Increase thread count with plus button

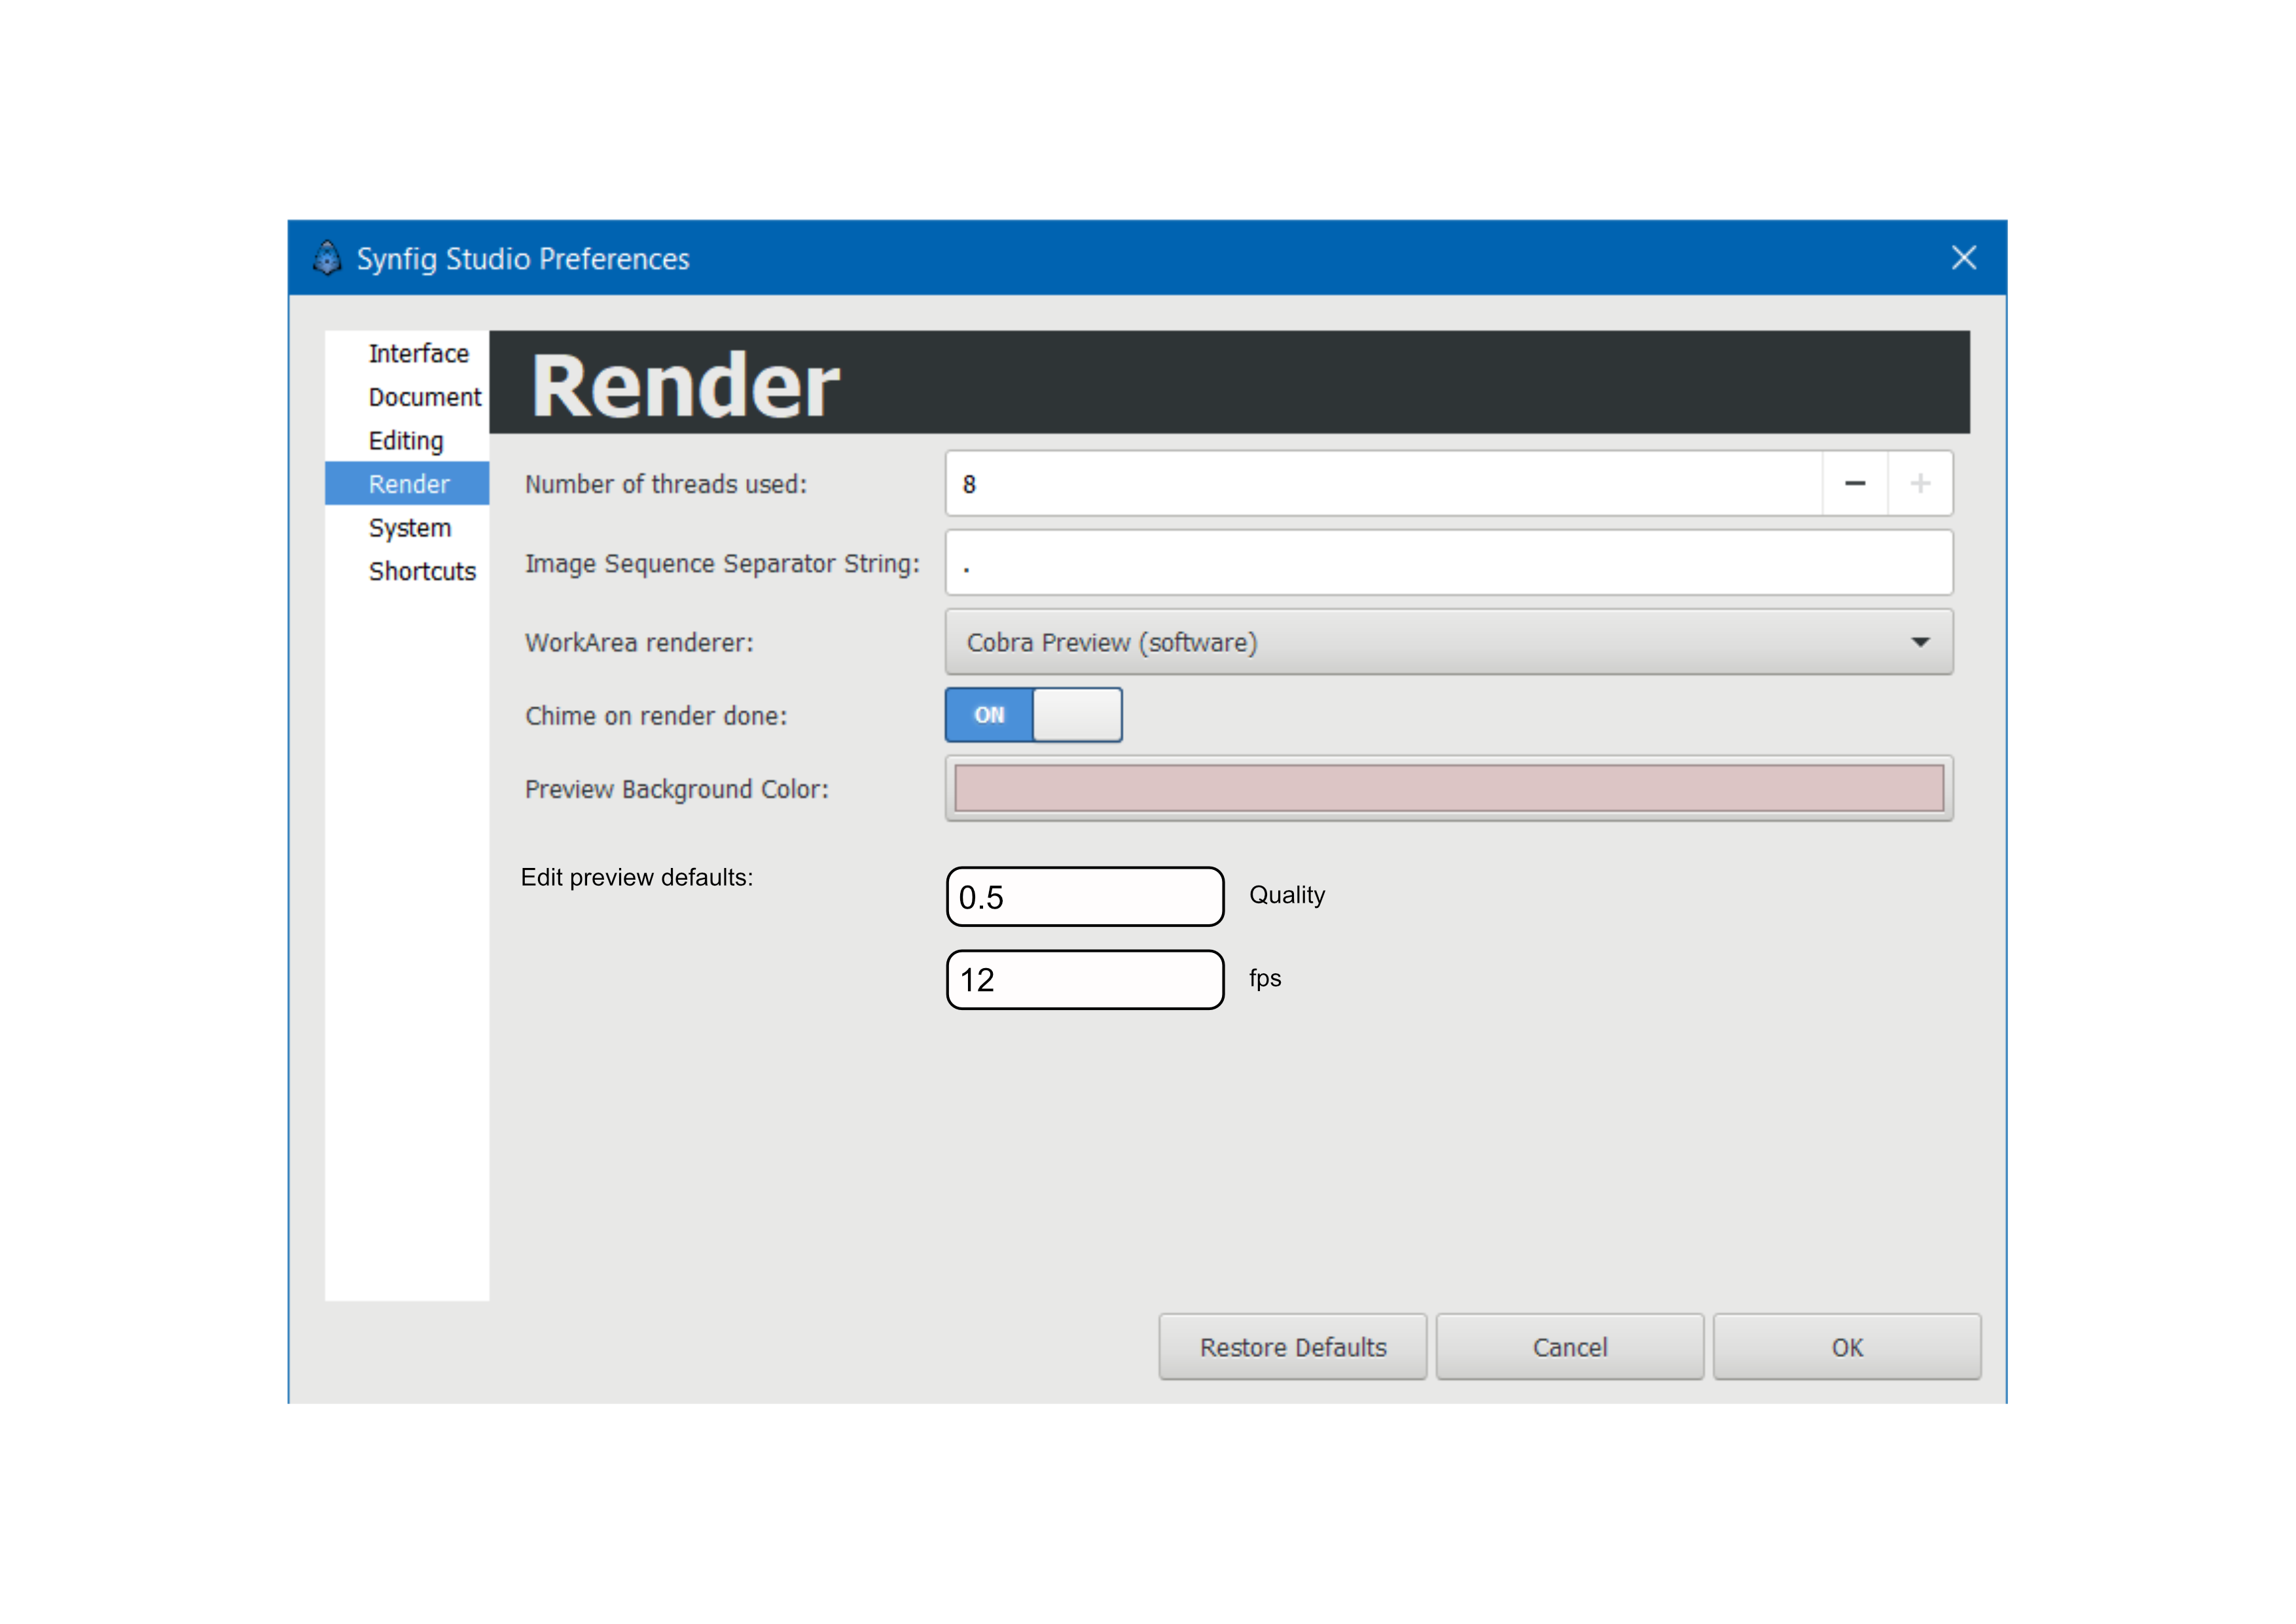pos(1920,484)
